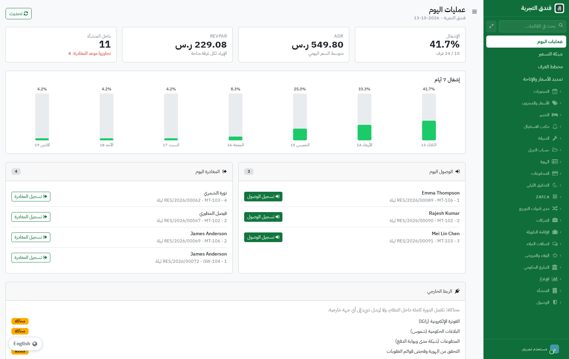569x359 pixels.
Task: Check out James Anderson reservation RES/2026/00072
Action: pyautogui.click(x=31, y=258)
